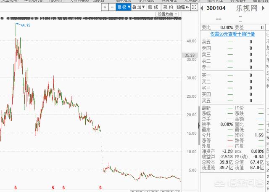The width and height of the screenshot is (269, 192).
Task: Open 设置均线 moving average settings
Action: click(167, 14)
